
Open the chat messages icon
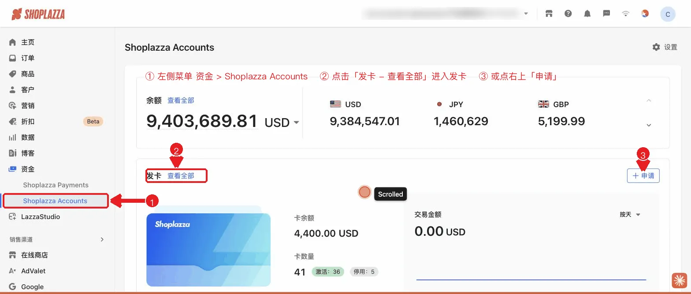[606, 14]
